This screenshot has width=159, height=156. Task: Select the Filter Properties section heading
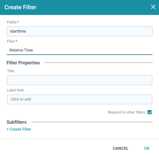pos(23,63)
